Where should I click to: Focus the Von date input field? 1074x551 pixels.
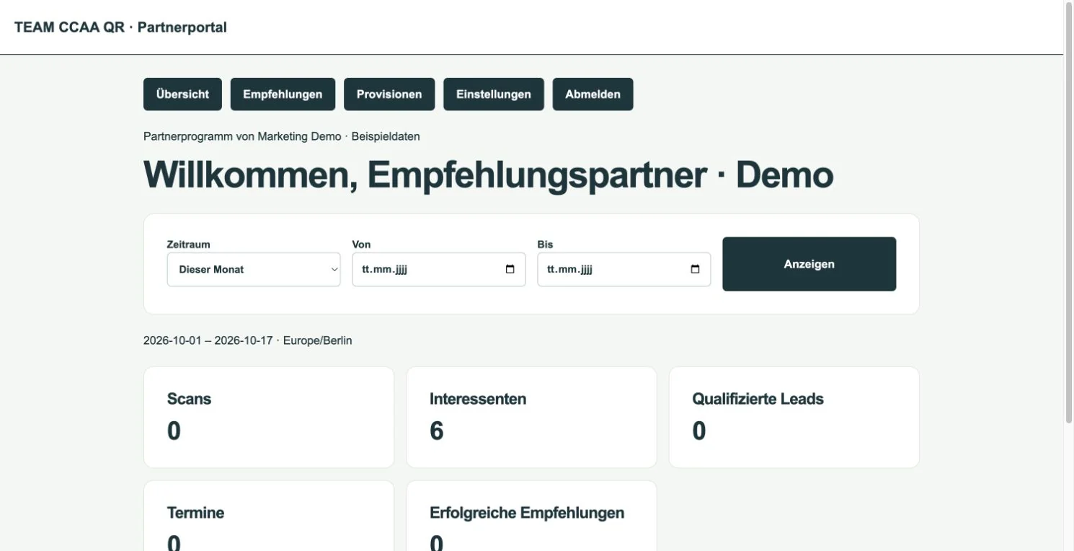click(439, 270)
